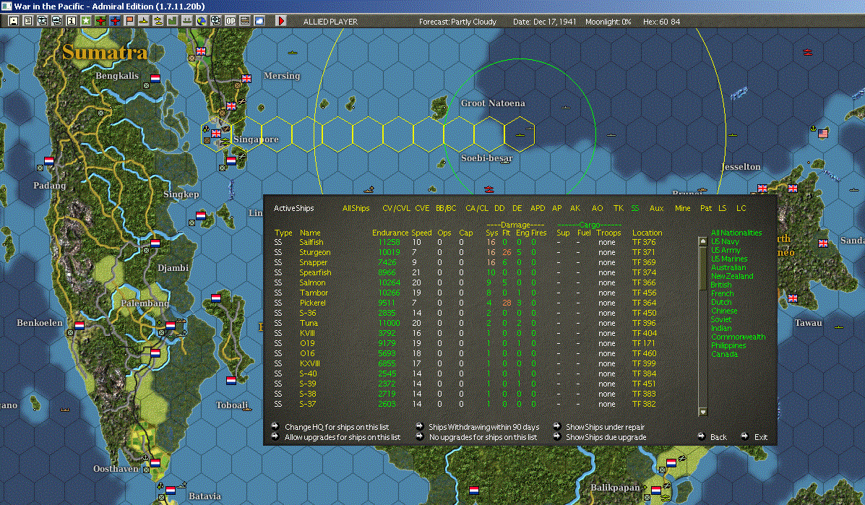Select the red plane on green icon
The width and height of the screenshot is (865, 505).
coord(100,21)
